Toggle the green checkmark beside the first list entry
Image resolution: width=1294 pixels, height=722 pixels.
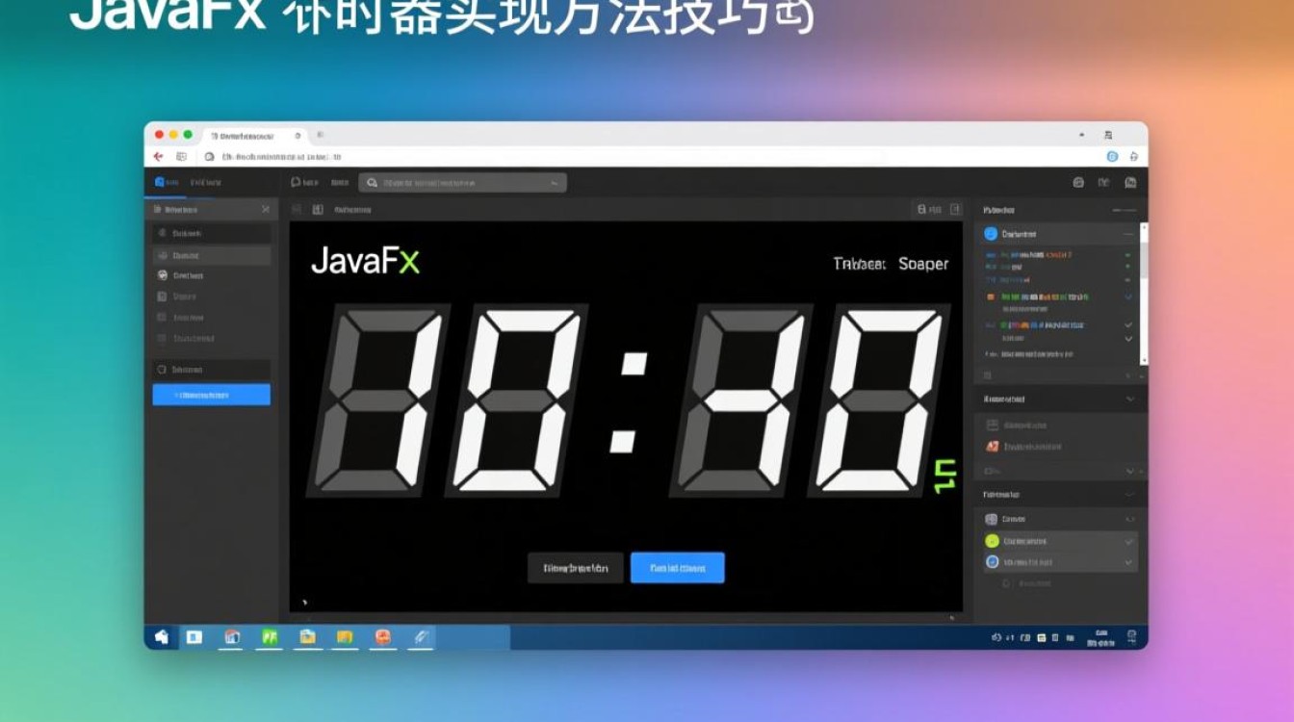pos(1127,254)
